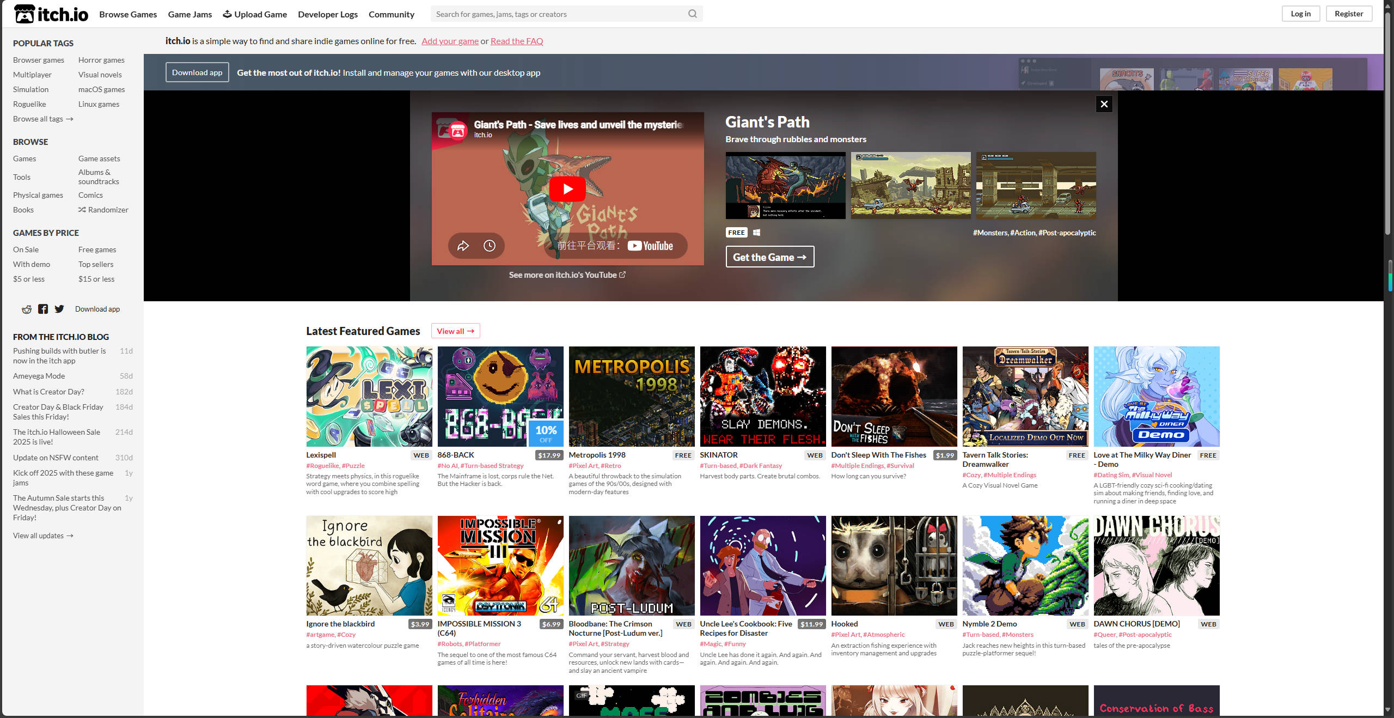Click the Giant's Path heading

(767, 122)
